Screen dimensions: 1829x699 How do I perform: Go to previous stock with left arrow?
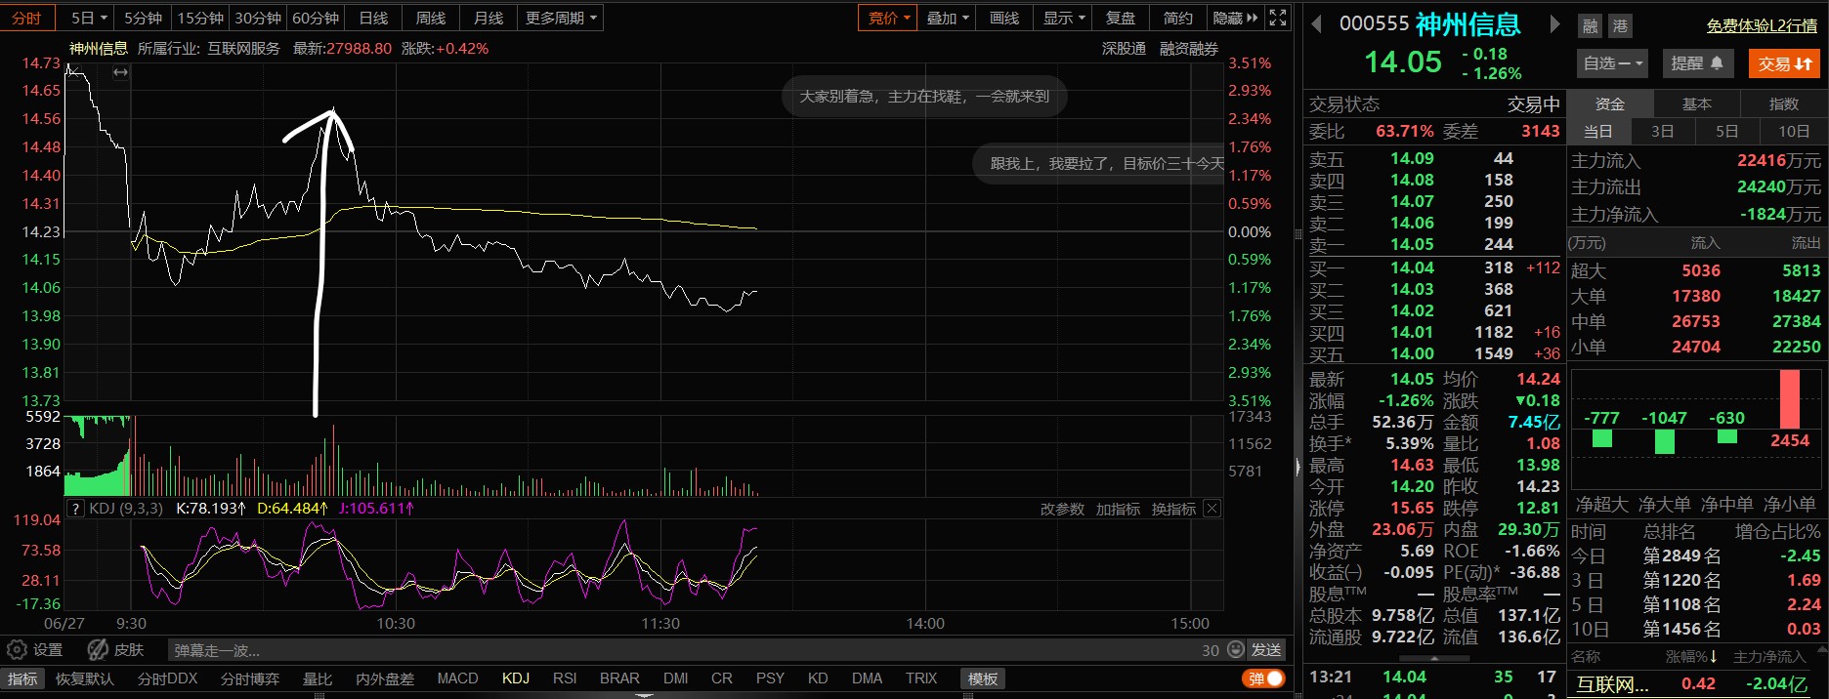1316,24
